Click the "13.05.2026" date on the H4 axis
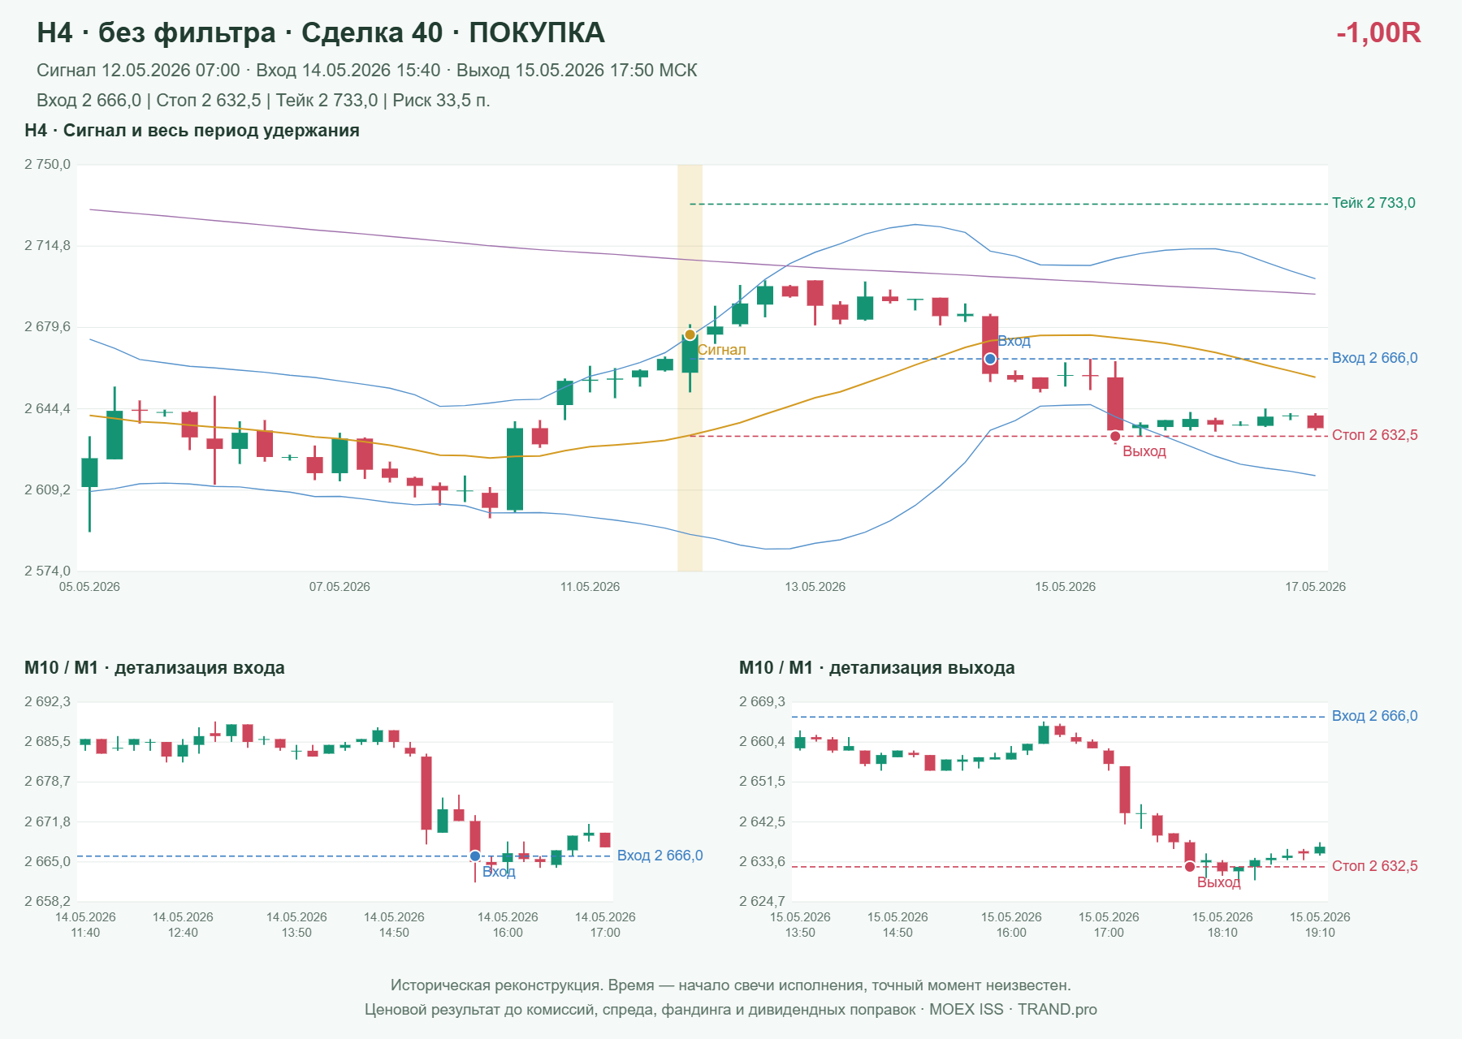Screen dimensions: 1462x1039 click(x=815, y=587)
